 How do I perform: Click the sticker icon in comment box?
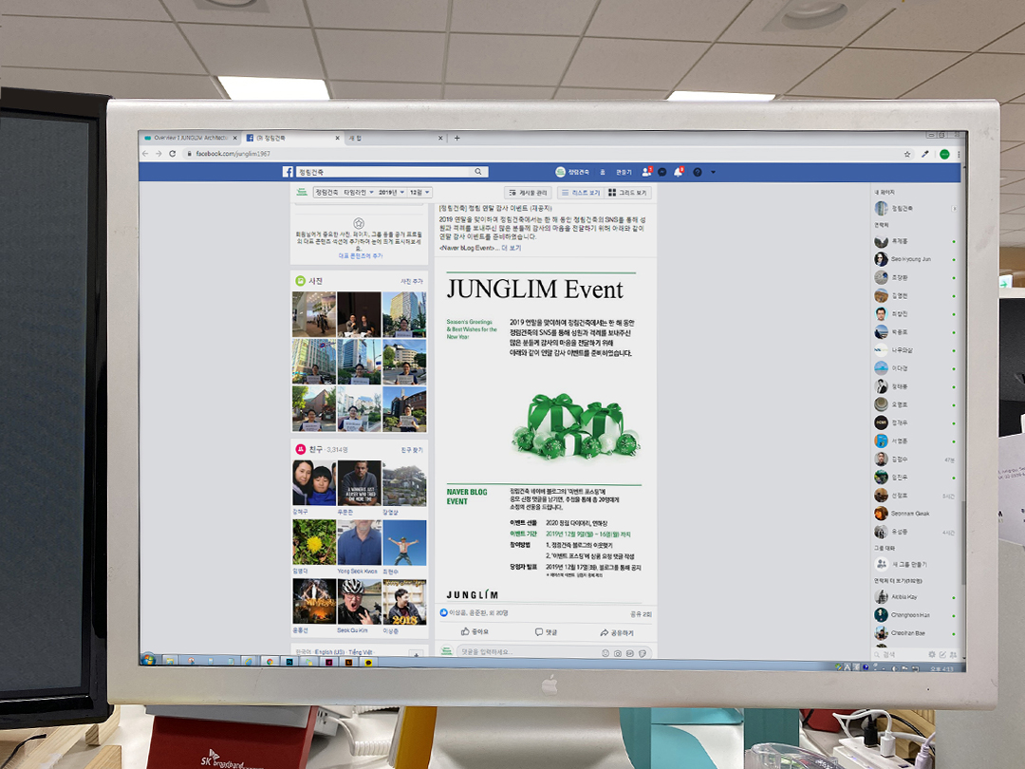(x=643, y=652)
